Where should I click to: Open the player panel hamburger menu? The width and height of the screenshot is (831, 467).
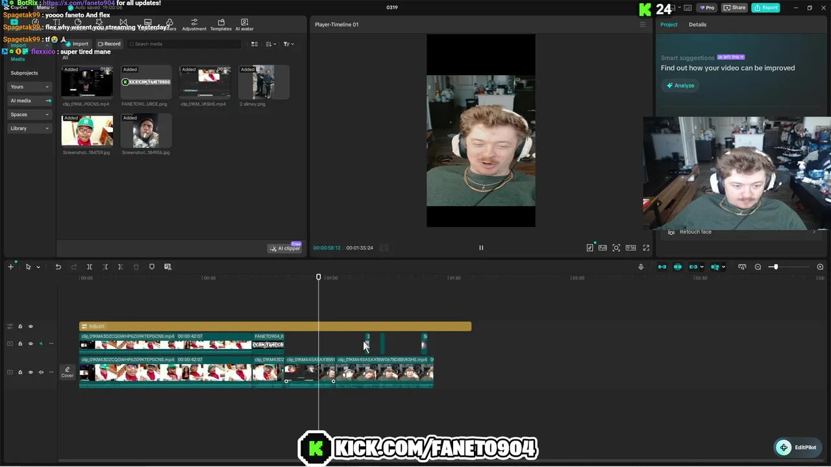point(643,25)
